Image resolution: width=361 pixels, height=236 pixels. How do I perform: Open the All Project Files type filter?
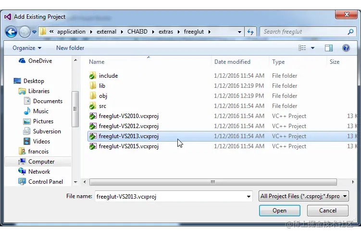[303, 196]
